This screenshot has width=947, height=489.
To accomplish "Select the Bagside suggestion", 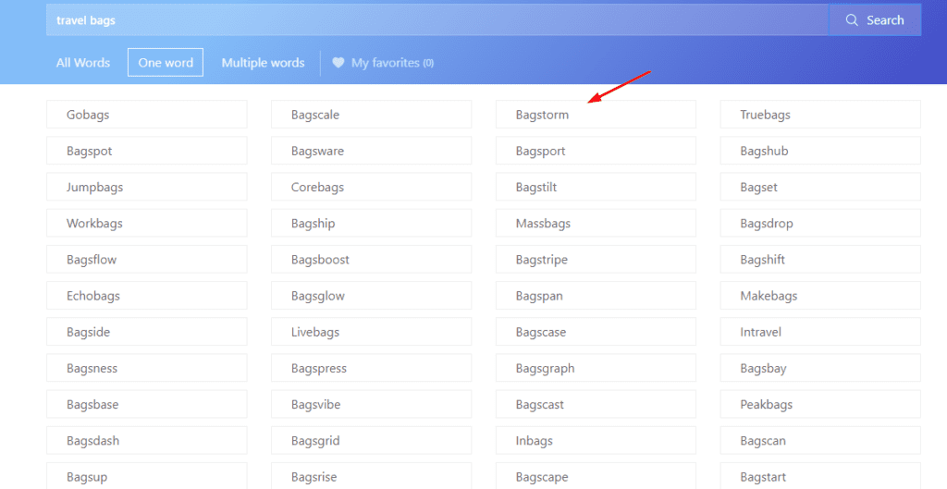I will (147, 332).
